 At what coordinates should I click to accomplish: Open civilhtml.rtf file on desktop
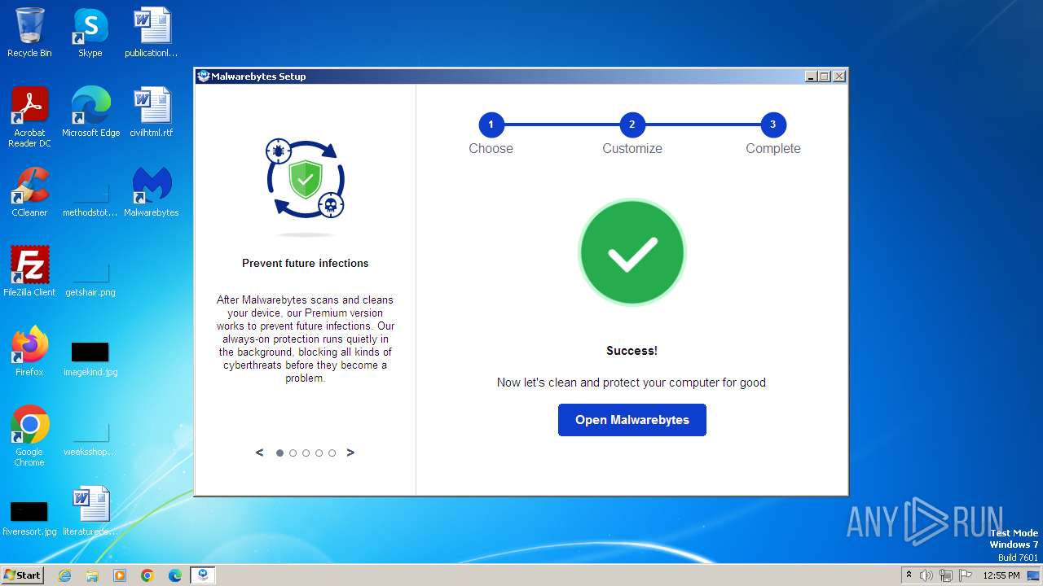[x=151, y=112]
